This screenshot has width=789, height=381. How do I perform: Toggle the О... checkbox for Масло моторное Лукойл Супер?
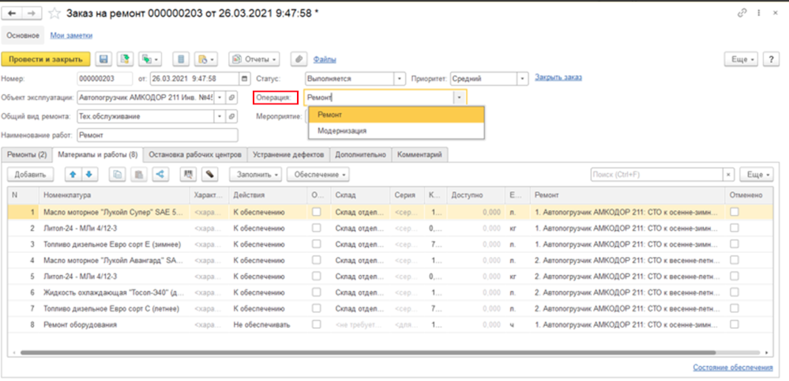316,213
